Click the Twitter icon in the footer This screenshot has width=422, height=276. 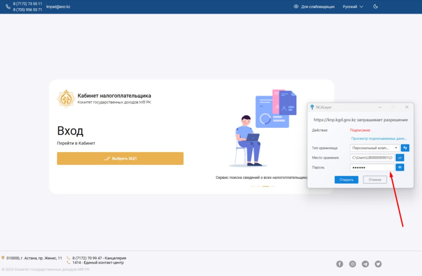coord(378,264)
